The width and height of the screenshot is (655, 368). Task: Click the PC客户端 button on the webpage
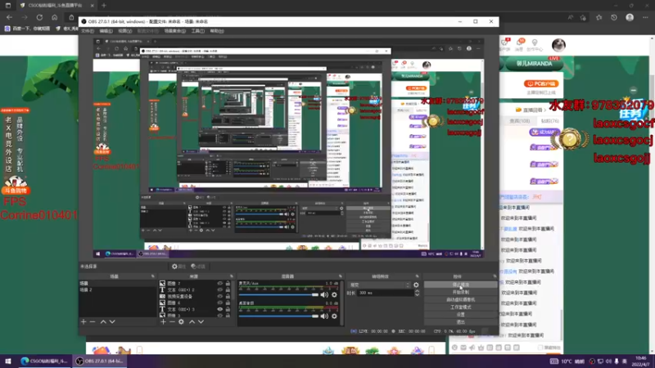(541, 84)
